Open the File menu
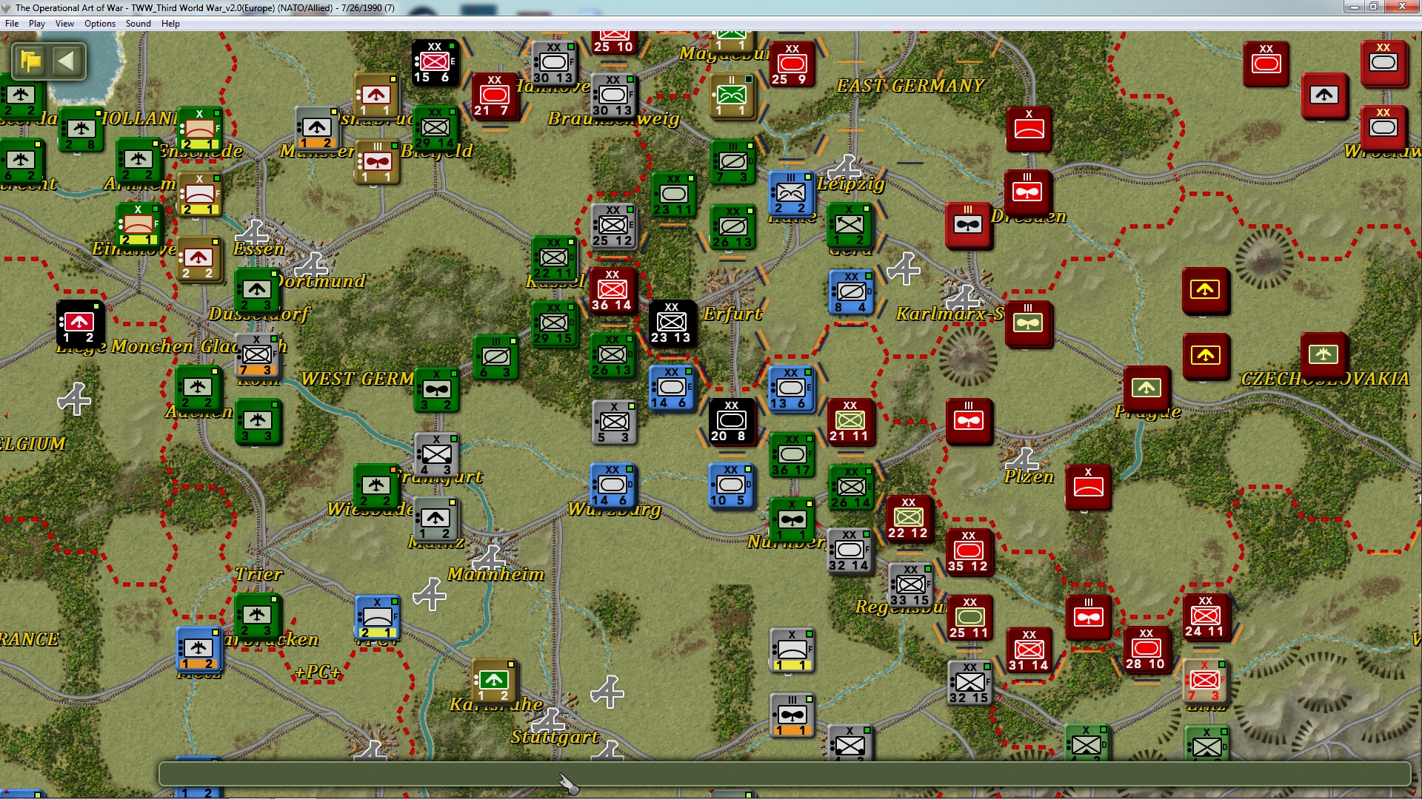 (x=12, y=24)
